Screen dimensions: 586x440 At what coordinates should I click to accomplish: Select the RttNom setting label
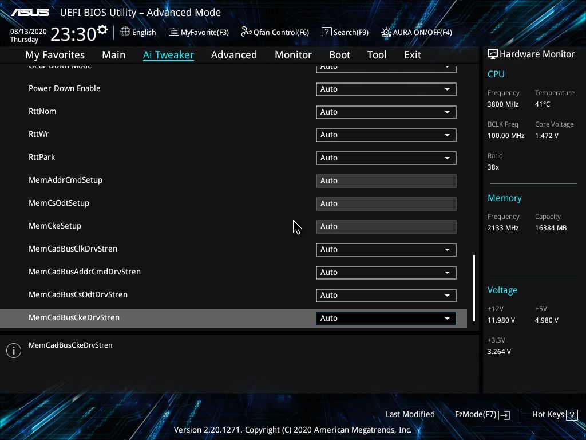click(42, 111)
